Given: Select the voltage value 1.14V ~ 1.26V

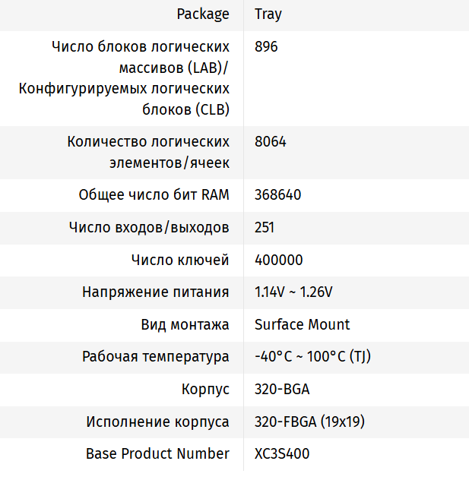Looking at the screenshot, I should [x=293, y=292].
